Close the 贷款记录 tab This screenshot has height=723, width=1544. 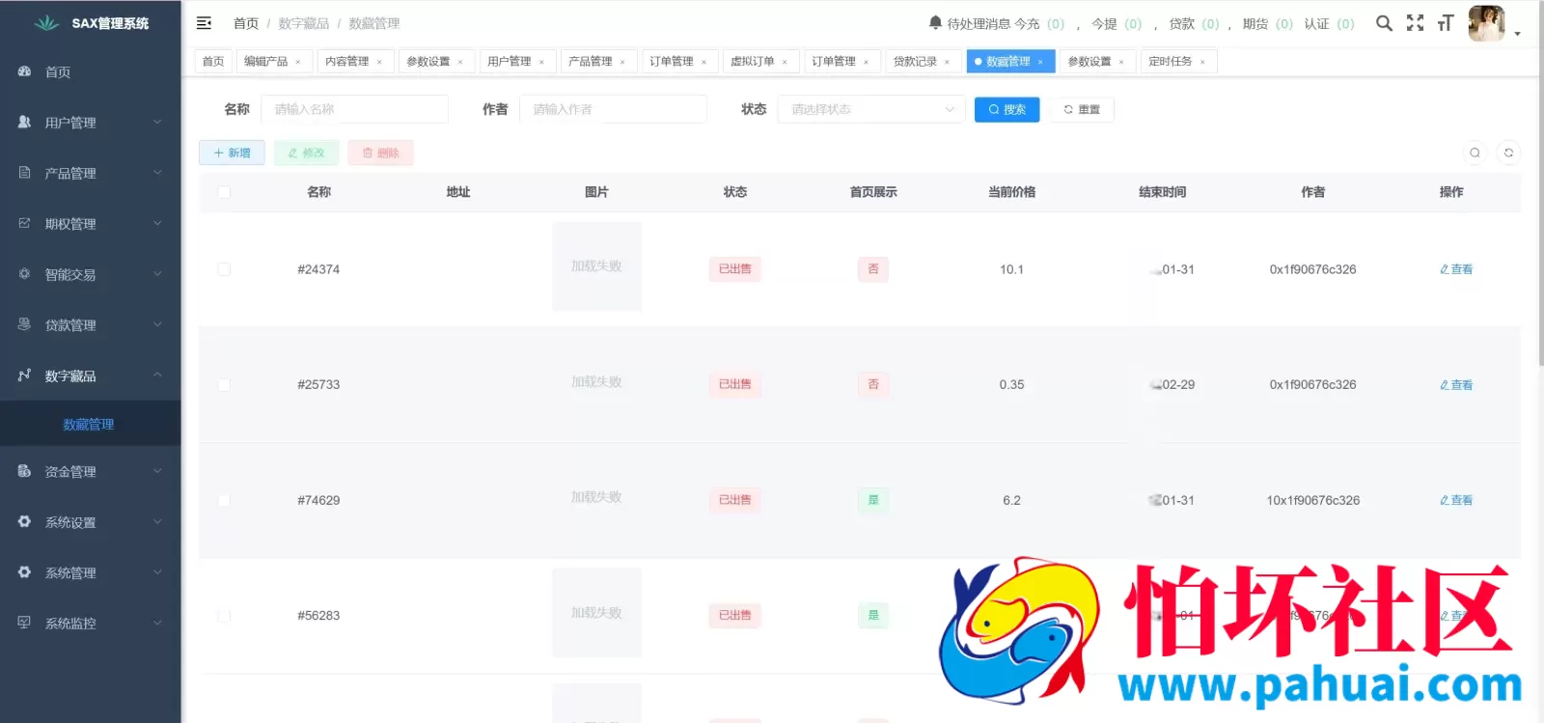coord(947,62)
